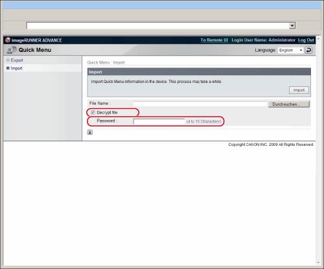
Task: Click the Import bullet square icon
Action: point(8,68)
